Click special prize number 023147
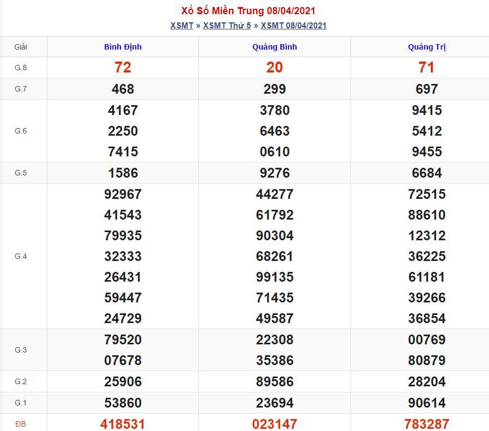Image resolution: width=489 pixels, height=431 pixels. click(x=275, y=424)
